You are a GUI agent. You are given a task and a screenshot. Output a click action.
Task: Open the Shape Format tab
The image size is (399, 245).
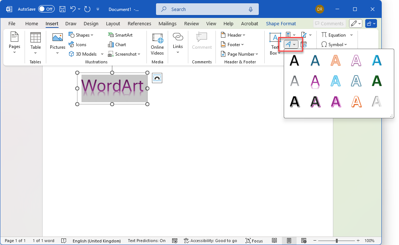[x=281, y=23]
